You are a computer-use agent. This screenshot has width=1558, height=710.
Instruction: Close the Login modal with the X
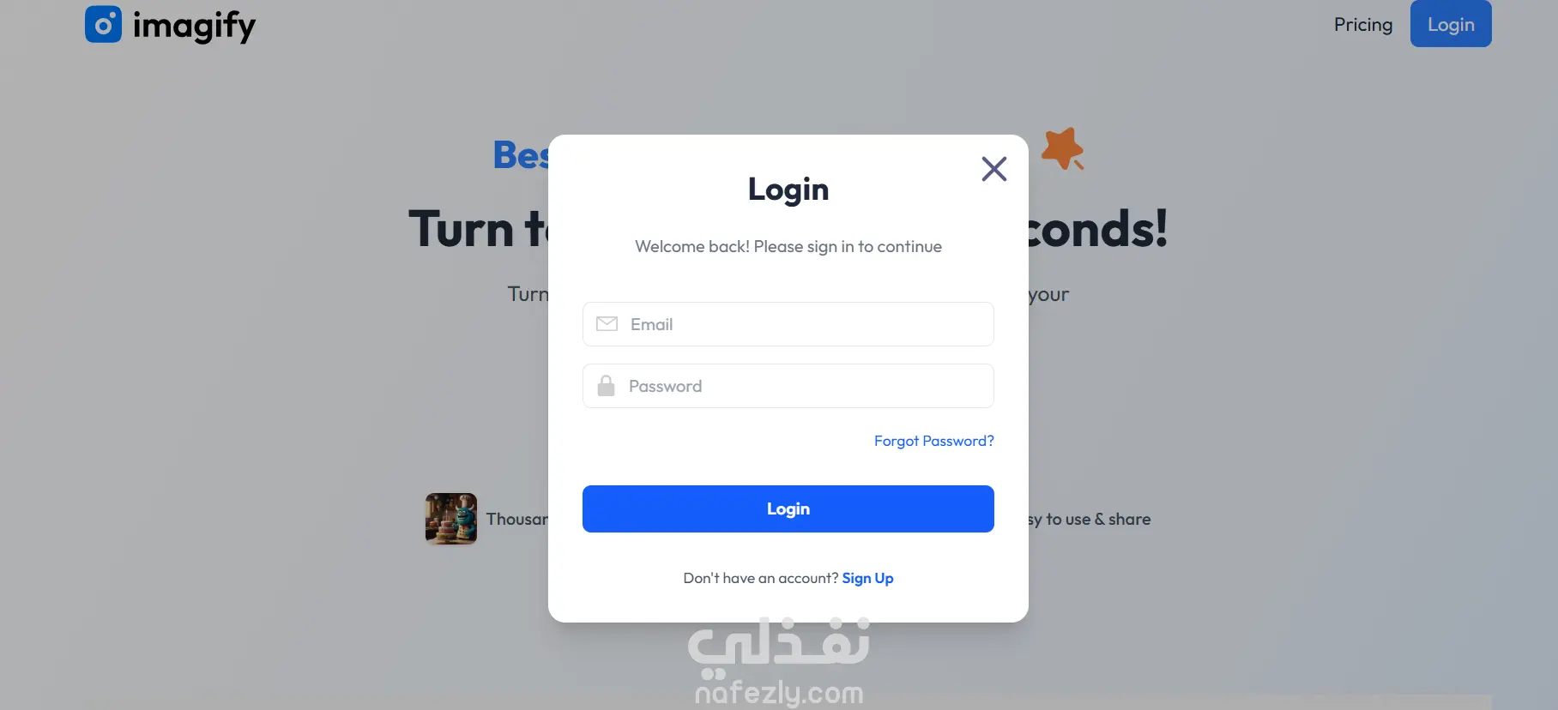[993, 169]
